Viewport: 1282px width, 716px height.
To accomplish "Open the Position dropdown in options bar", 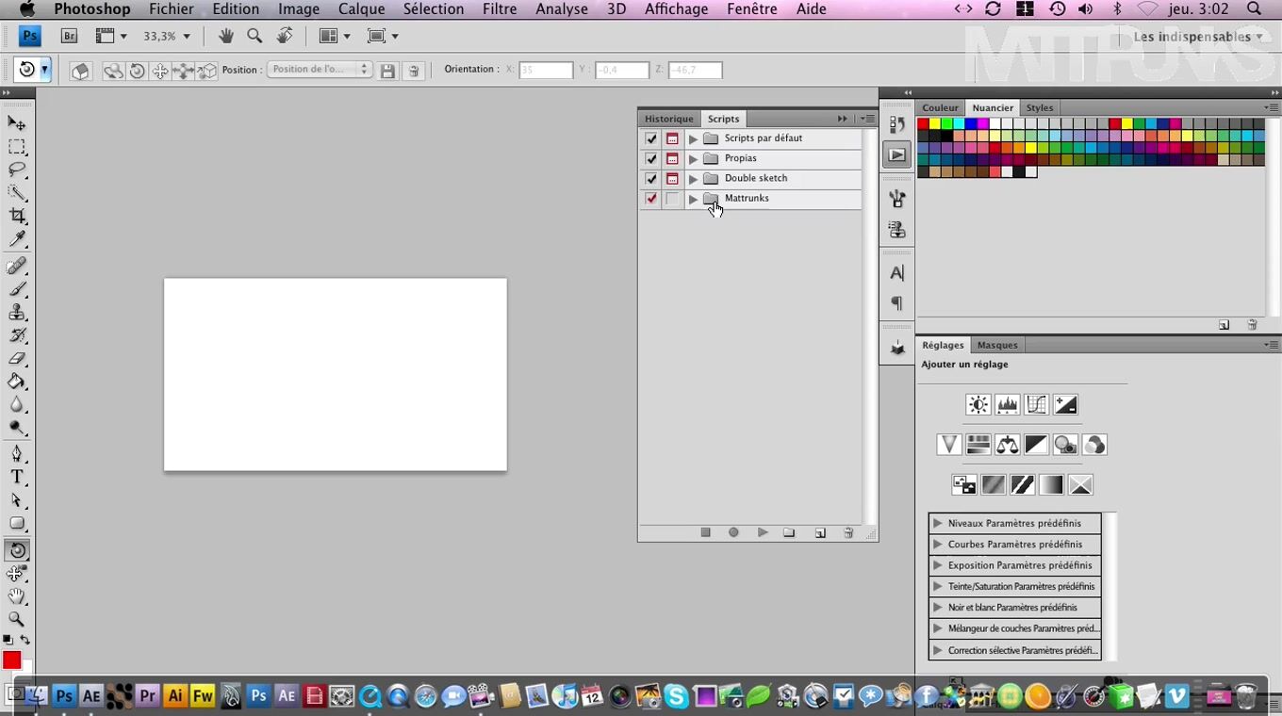I will click(320, 70).
